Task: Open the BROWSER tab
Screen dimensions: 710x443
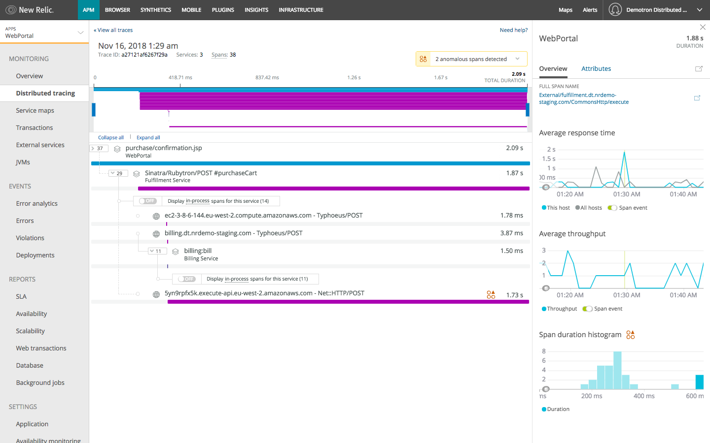Action: click(x=117, y=10)
